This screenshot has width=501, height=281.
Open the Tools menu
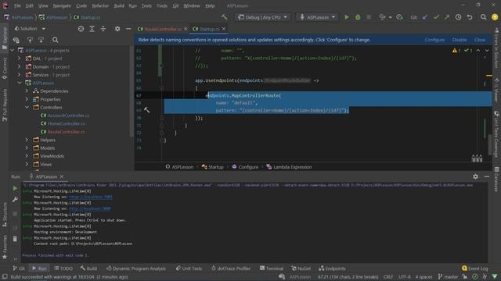pos(162,5)
